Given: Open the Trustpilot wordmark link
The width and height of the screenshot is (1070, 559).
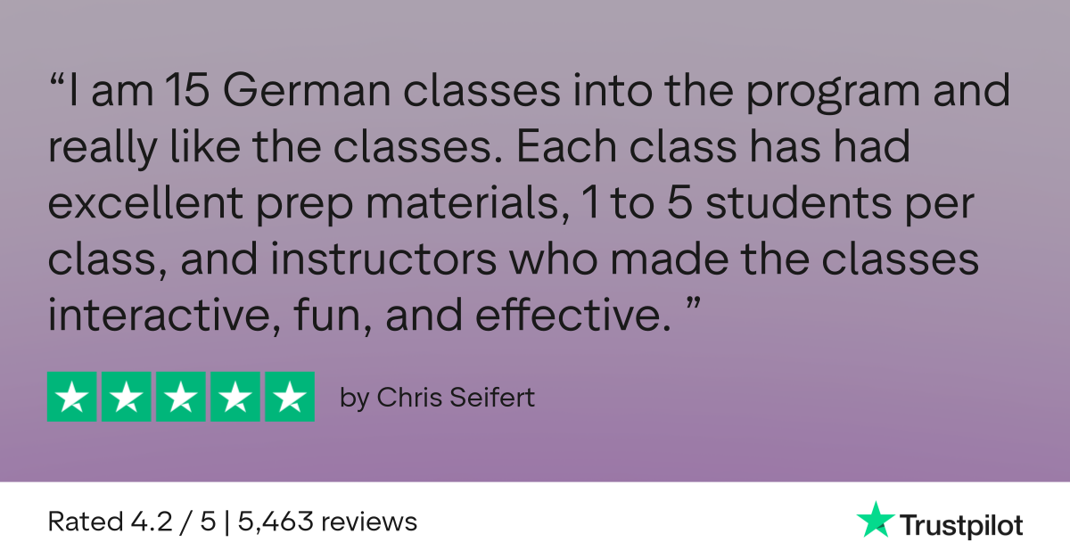Looking at the screenshot, I should tap(960, 525).
